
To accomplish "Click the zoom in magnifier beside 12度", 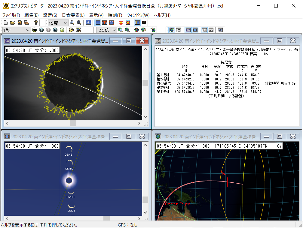I will pyautogui.click(x=72, y=22).
